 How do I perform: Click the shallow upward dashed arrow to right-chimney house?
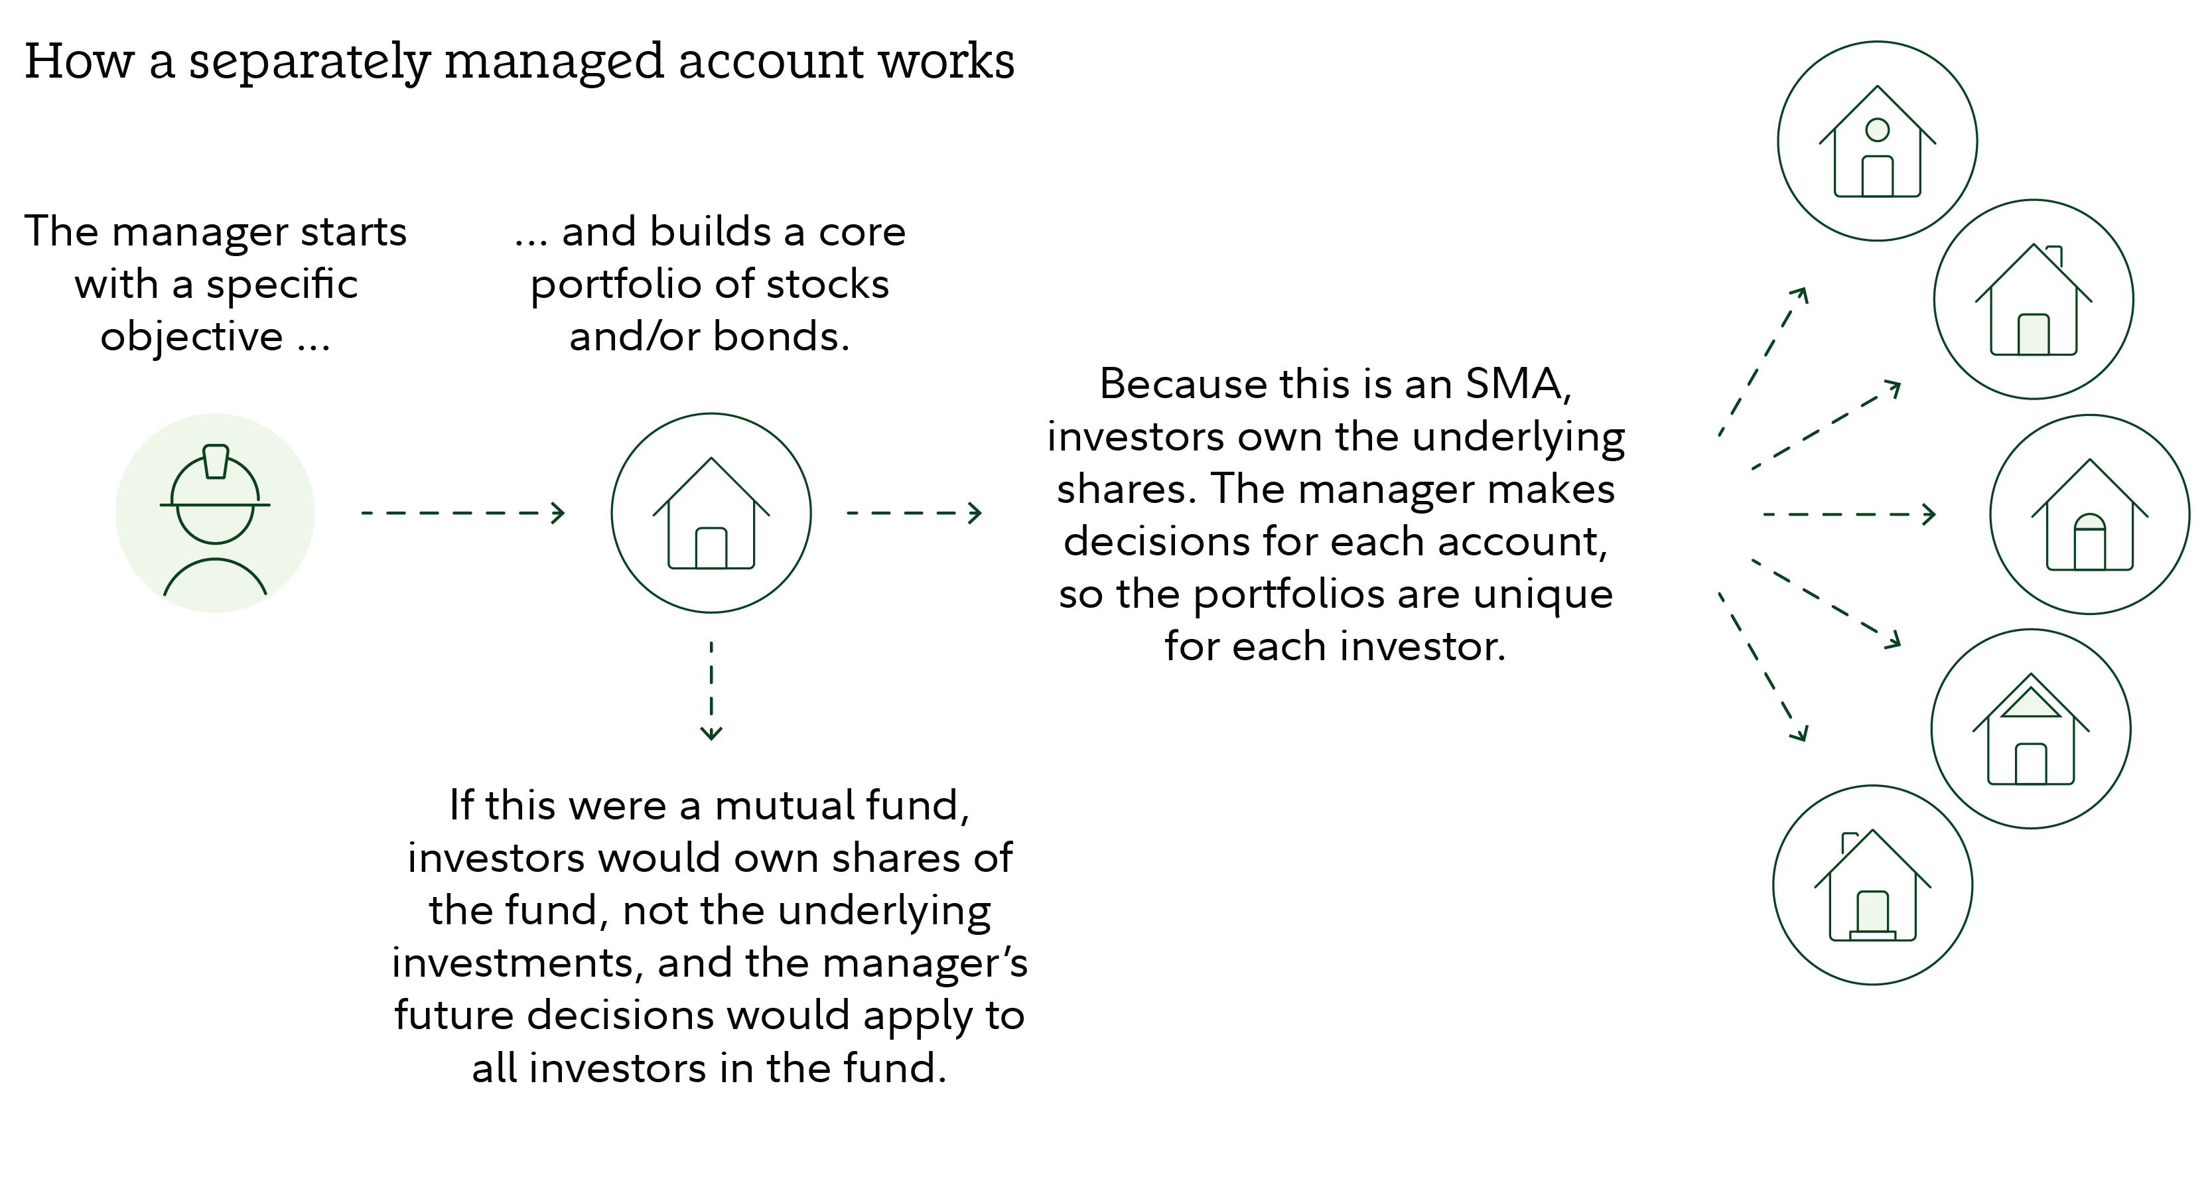coord(1827,425)
